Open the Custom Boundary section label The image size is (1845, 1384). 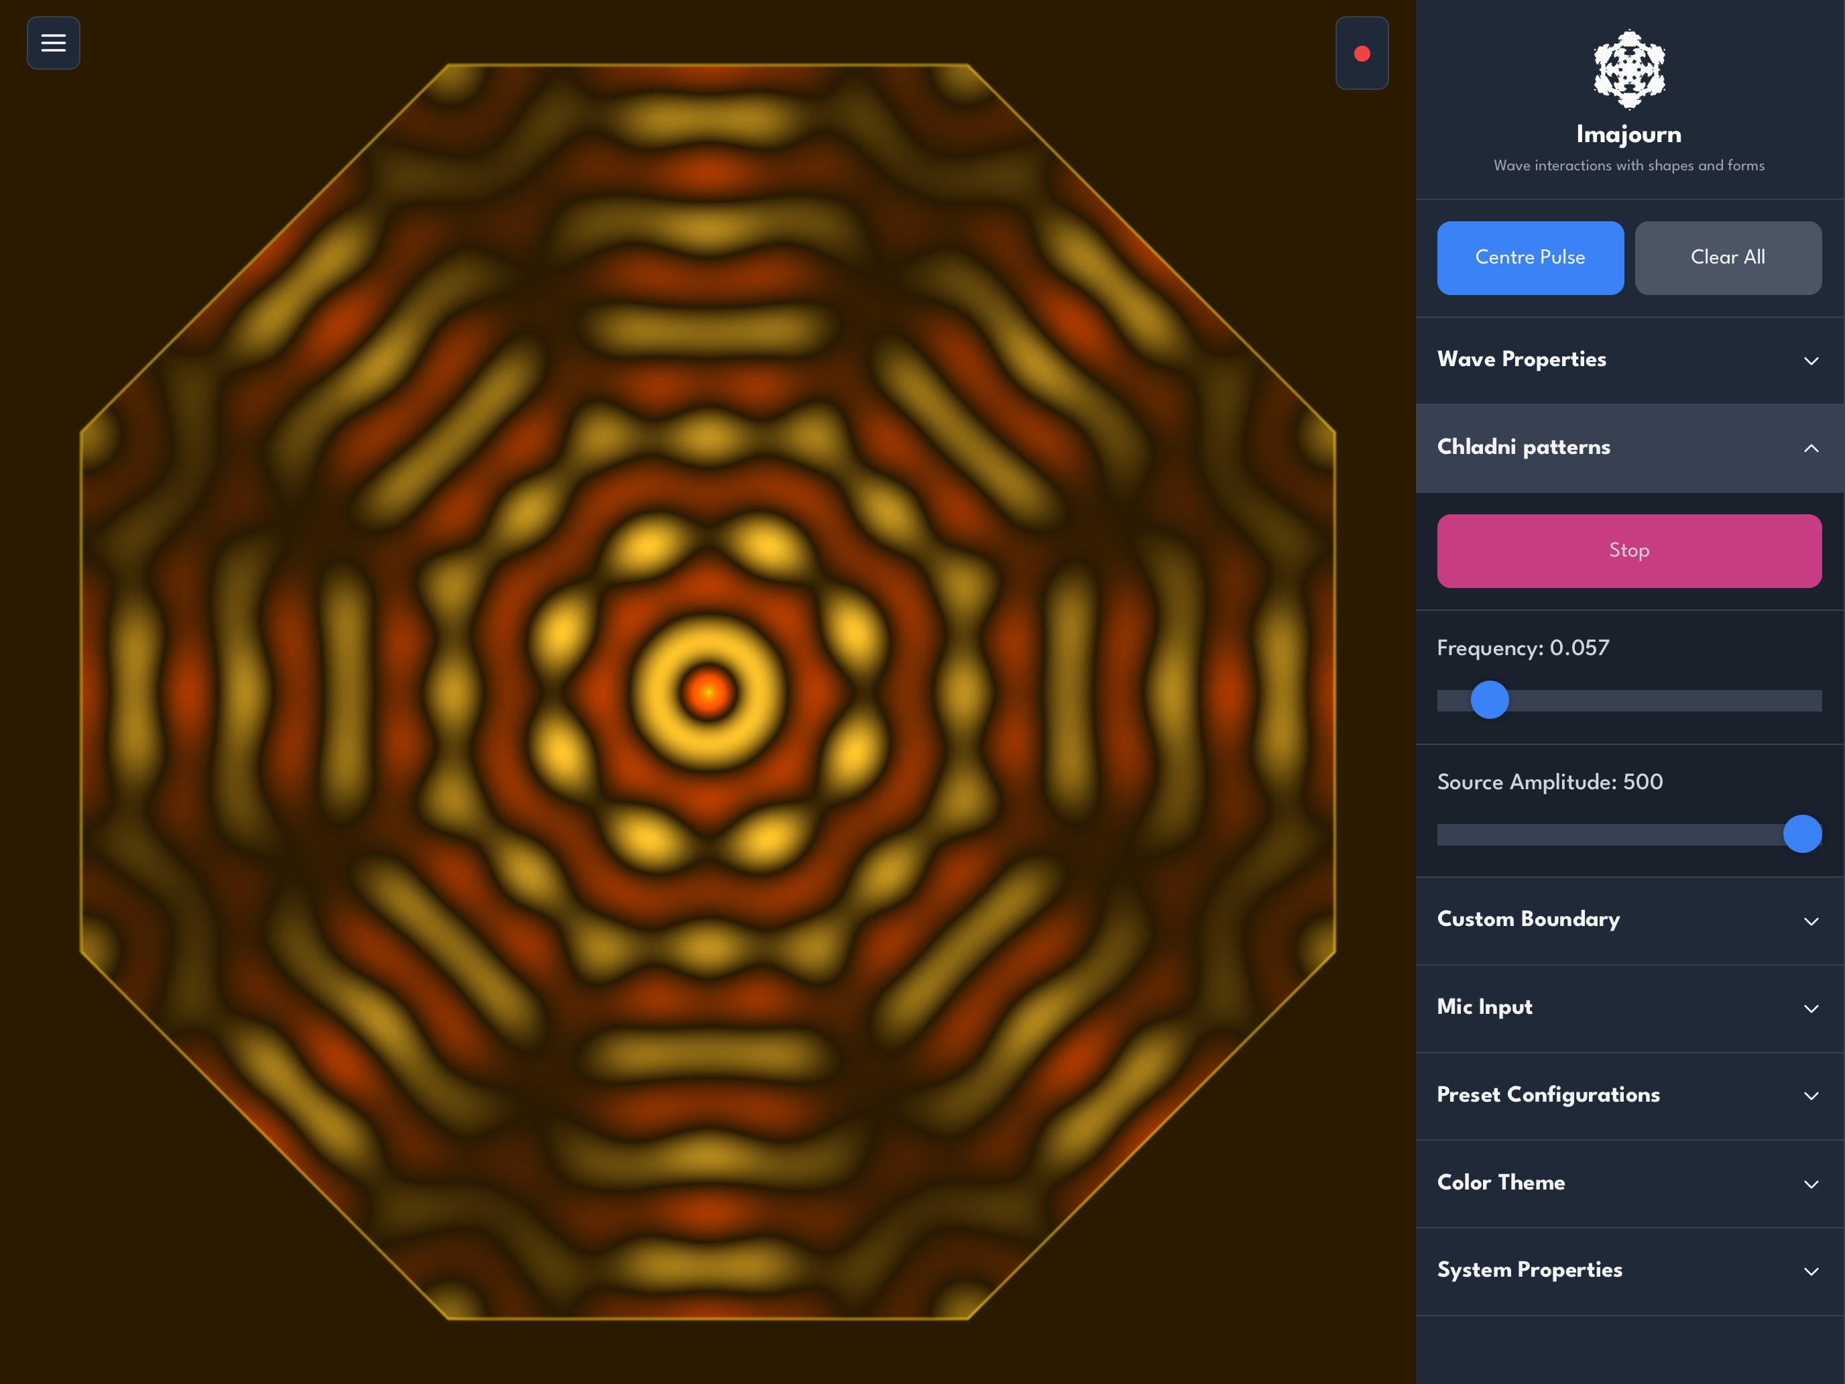[1528, 919]
